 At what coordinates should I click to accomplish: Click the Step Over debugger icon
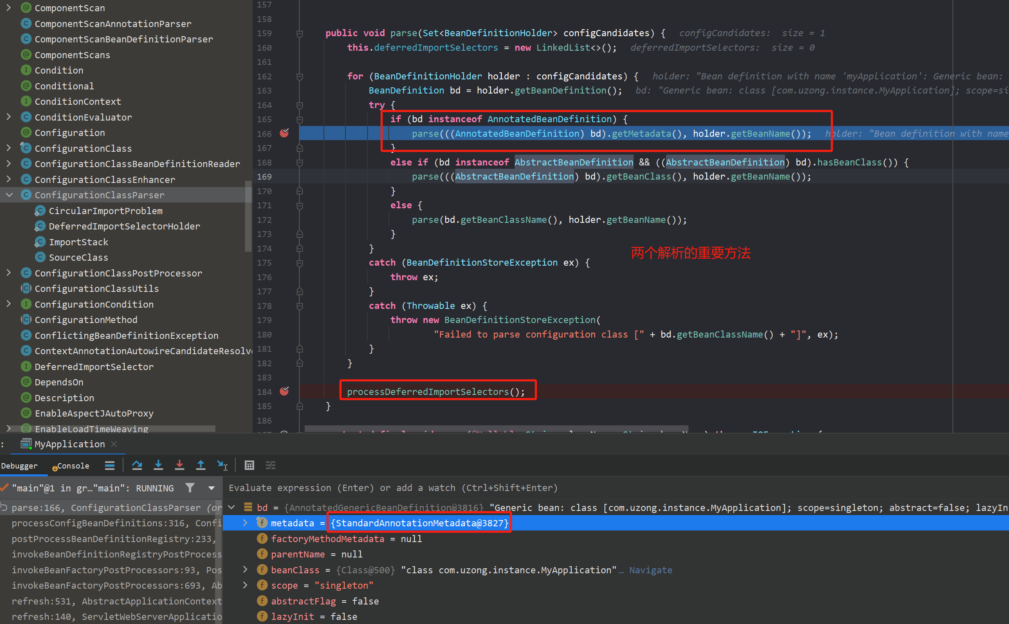137,465
